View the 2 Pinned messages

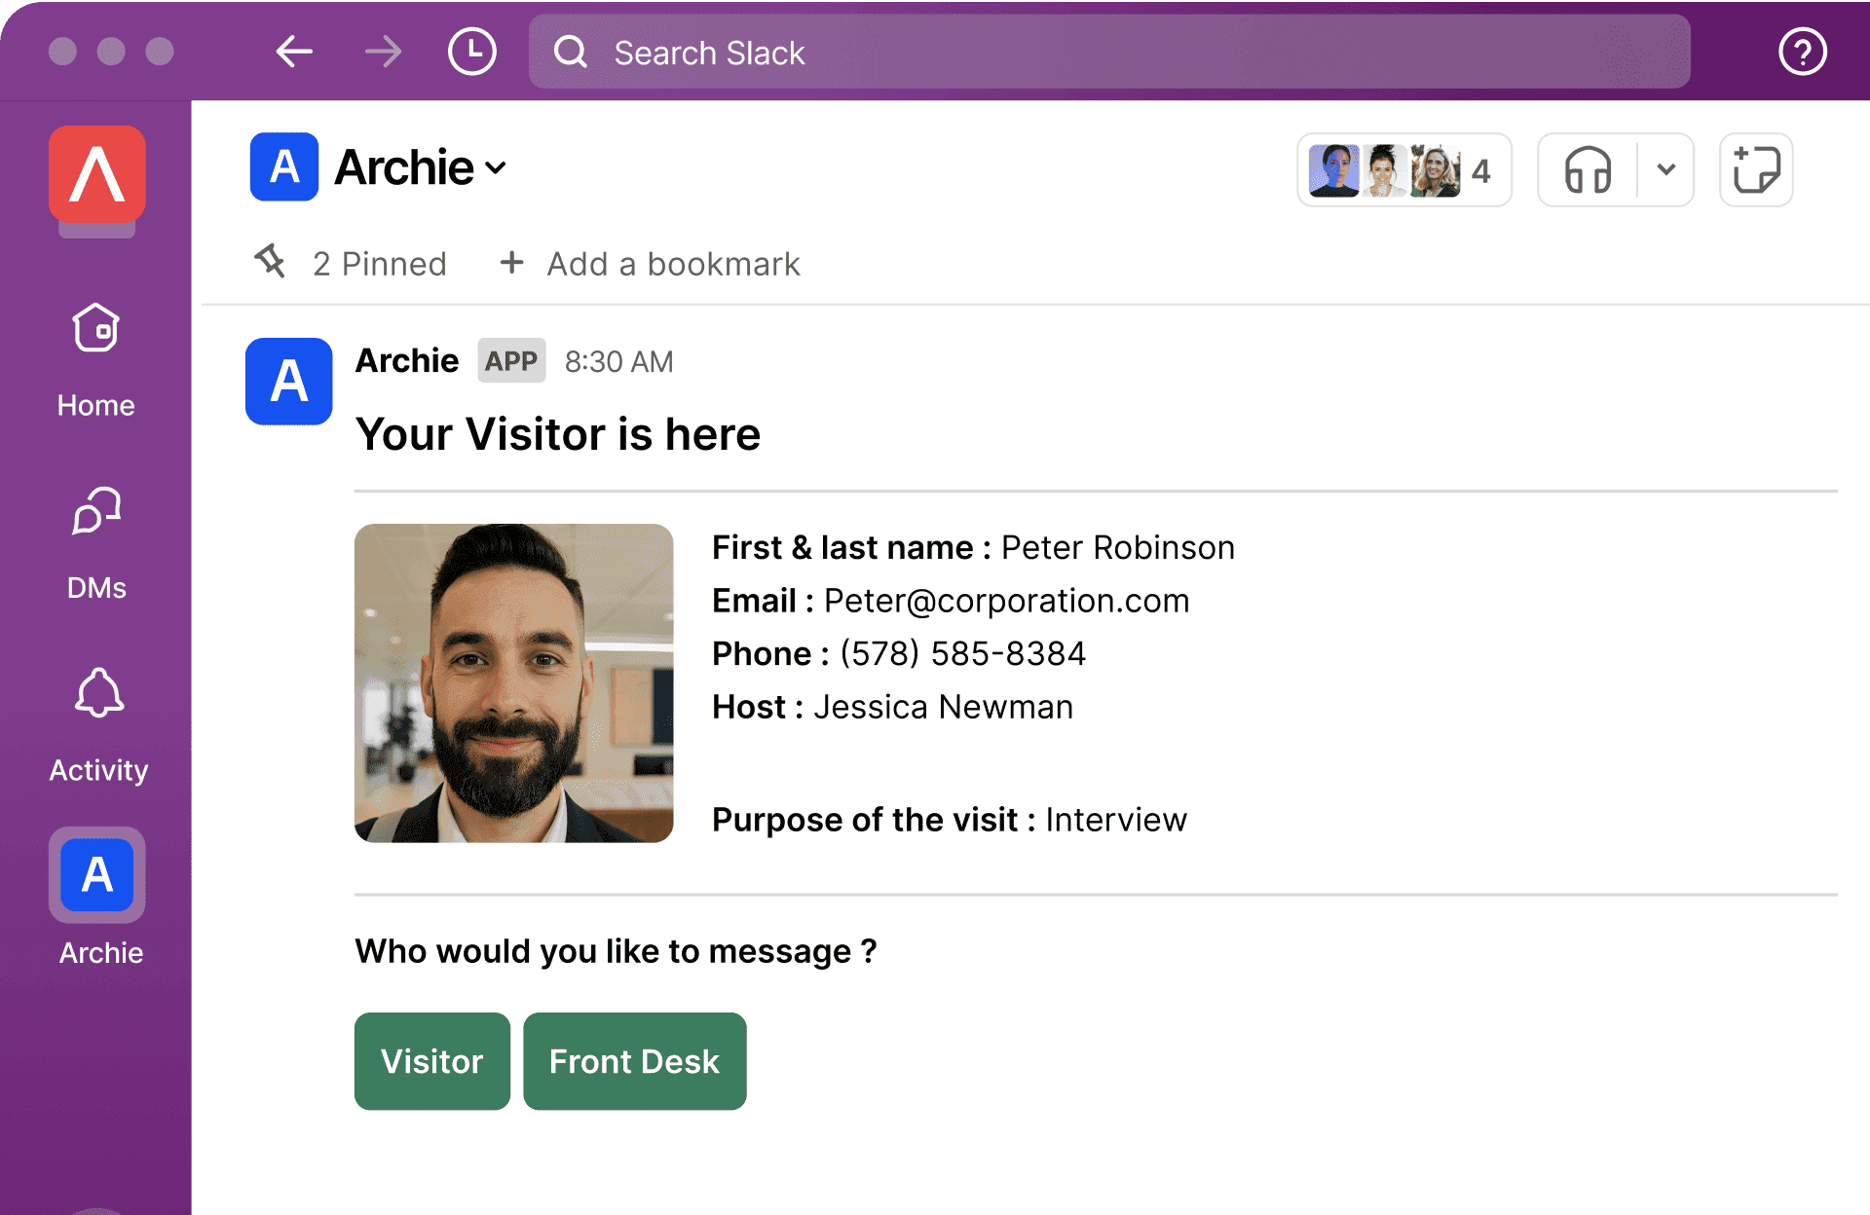(x=378, y=263)
